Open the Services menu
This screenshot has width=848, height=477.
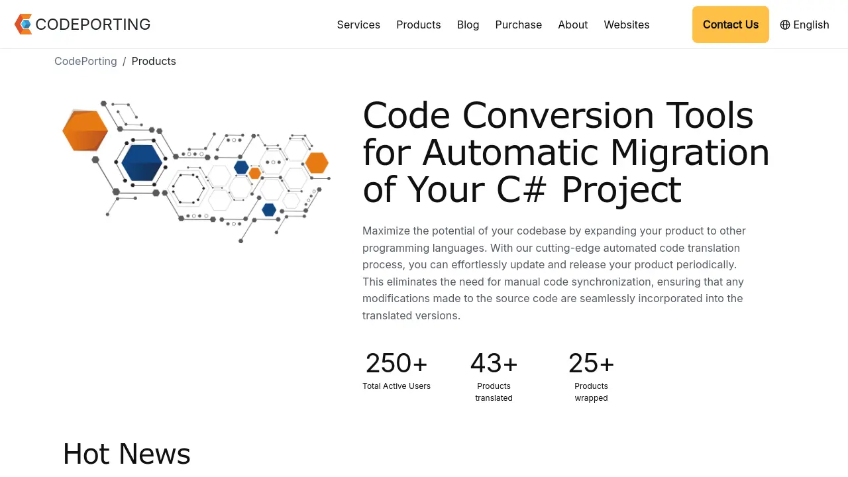[x=358, y=25]
